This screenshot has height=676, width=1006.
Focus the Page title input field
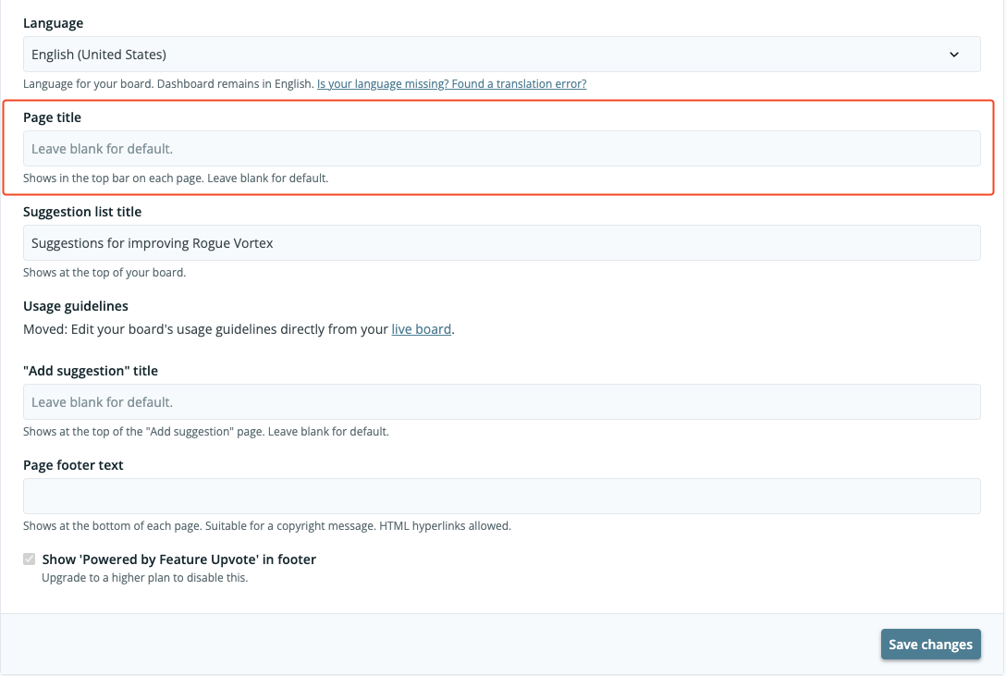(502, 149)
